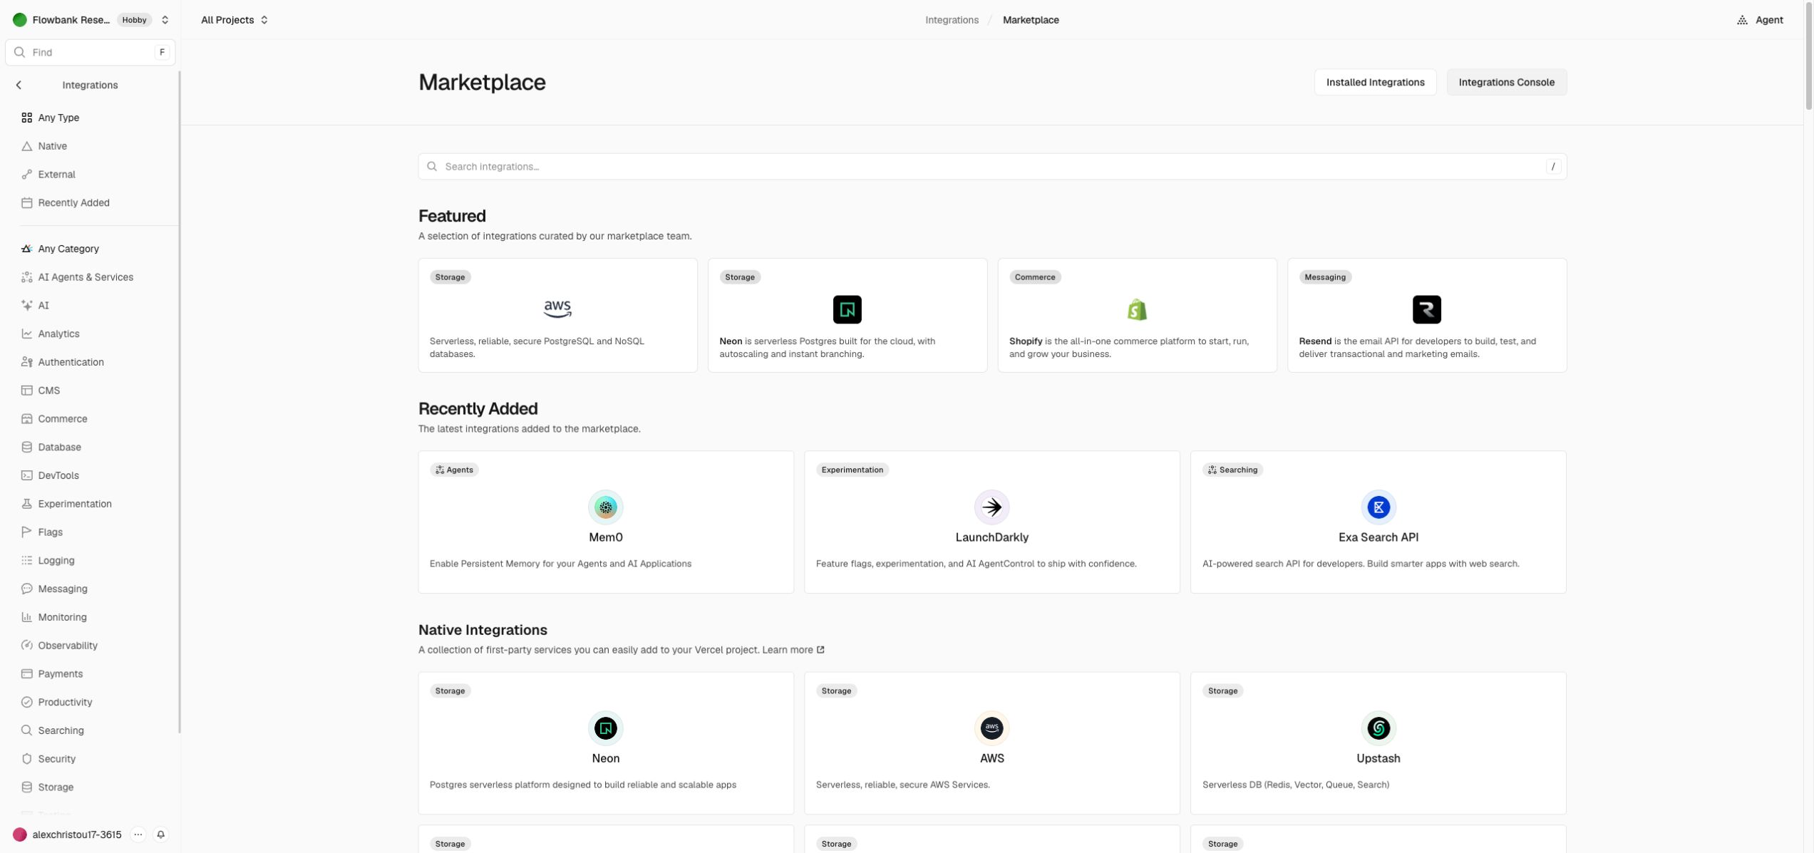Click the Messaging chat bubble icon
The width and height of the screenshot is (1814, 853).
(26, 589)
